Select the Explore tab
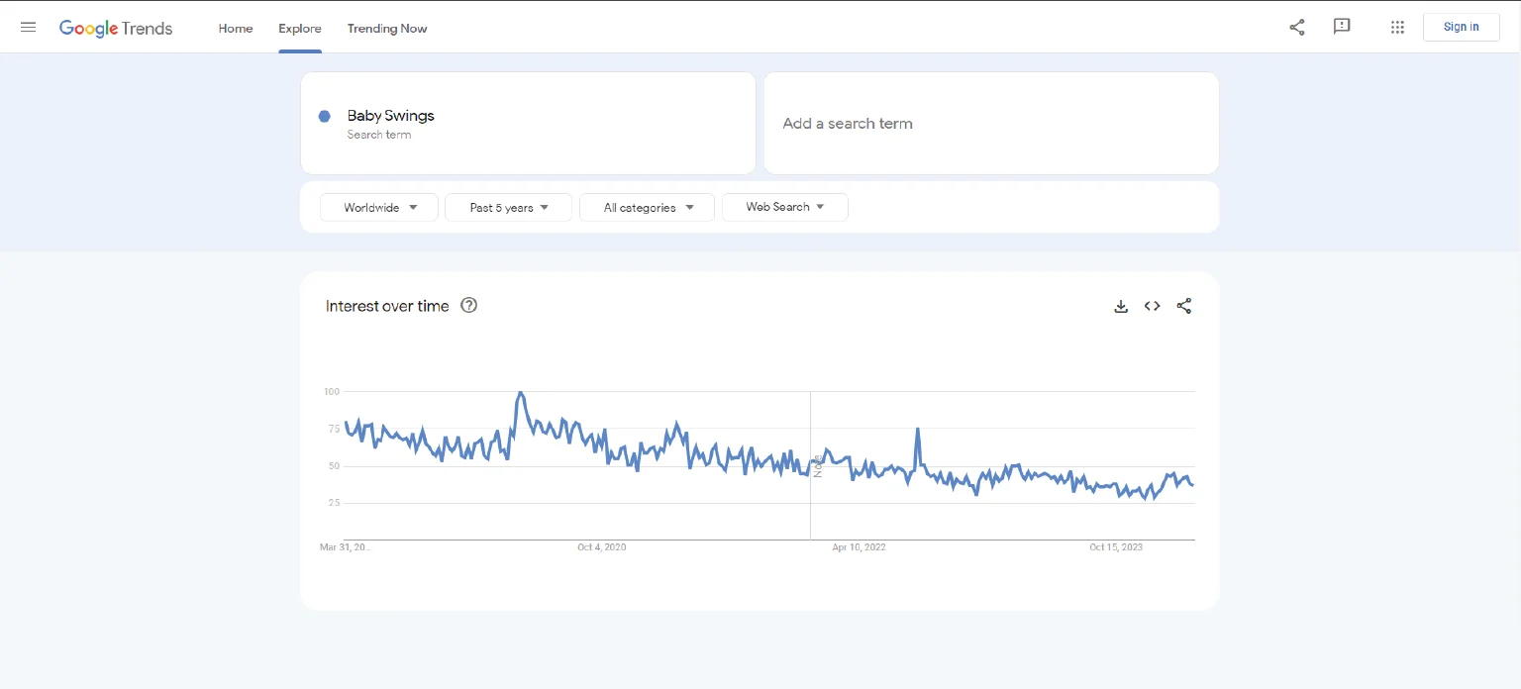 click(x=300, y=28)
